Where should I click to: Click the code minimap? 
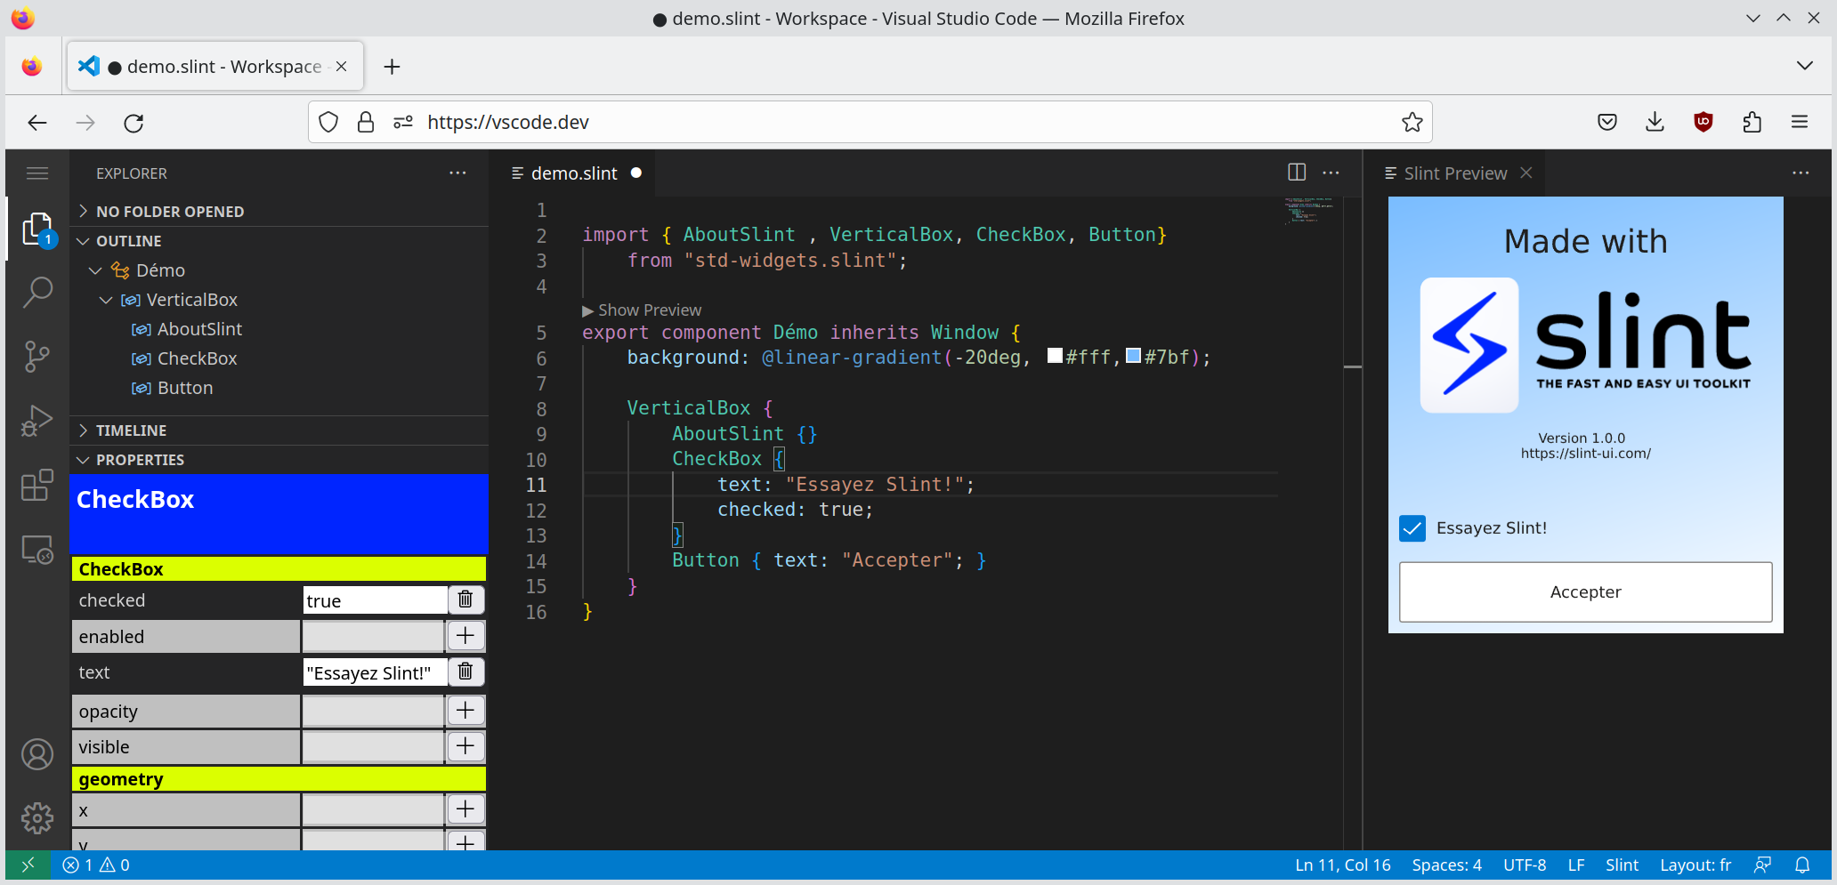(x=1309, y=211)
